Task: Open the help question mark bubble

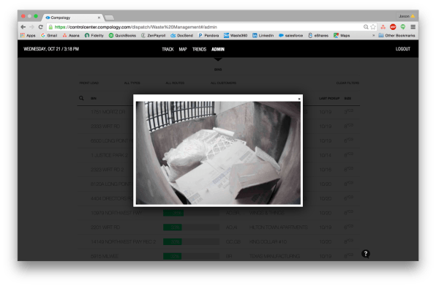Action: point(365,254)
